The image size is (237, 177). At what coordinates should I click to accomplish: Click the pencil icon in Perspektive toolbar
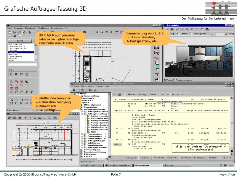[x=197, y=29]
